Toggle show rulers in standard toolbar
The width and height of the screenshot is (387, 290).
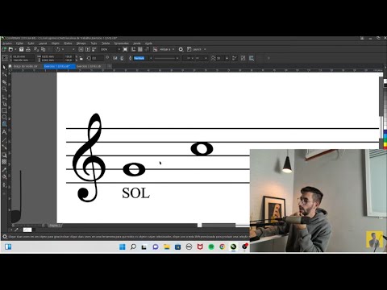pos(133,49)
